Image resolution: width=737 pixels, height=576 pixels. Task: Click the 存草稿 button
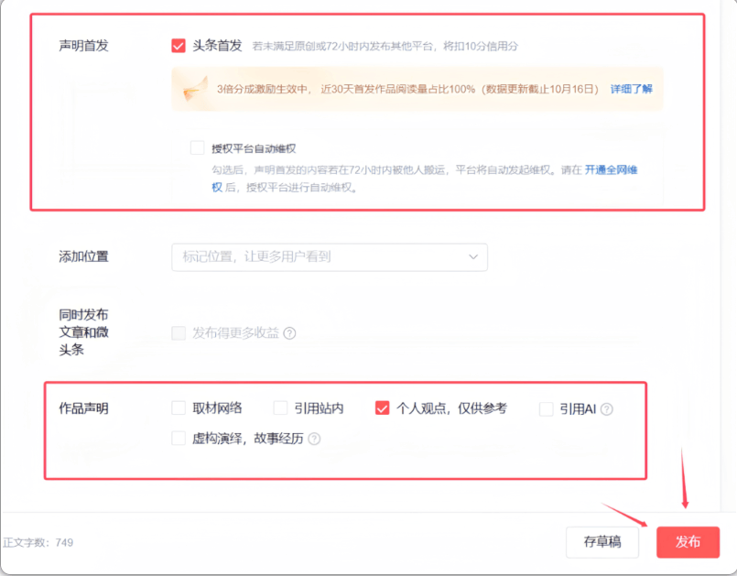pos(602,542)
